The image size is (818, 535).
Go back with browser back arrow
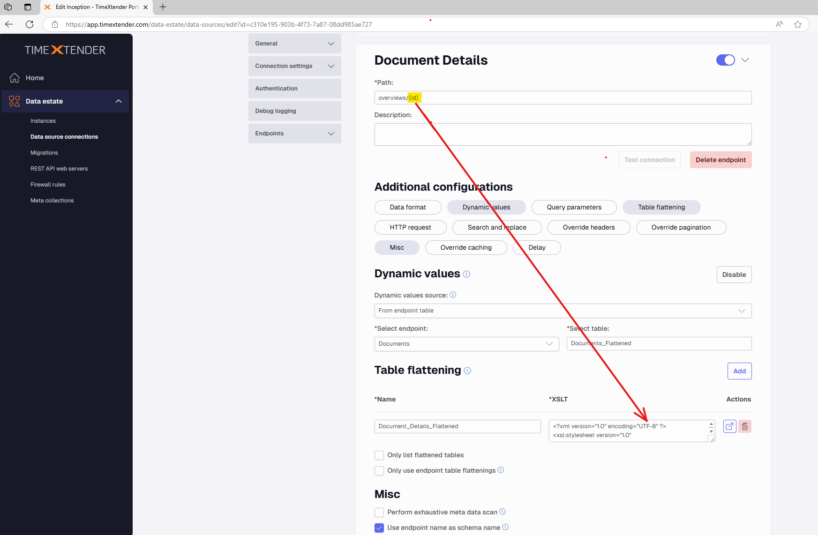point(9,24)
